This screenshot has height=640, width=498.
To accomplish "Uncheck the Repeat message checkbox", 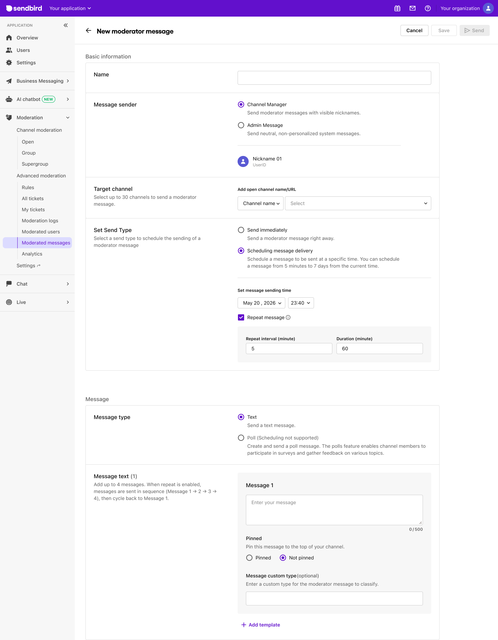I will 241,317.
